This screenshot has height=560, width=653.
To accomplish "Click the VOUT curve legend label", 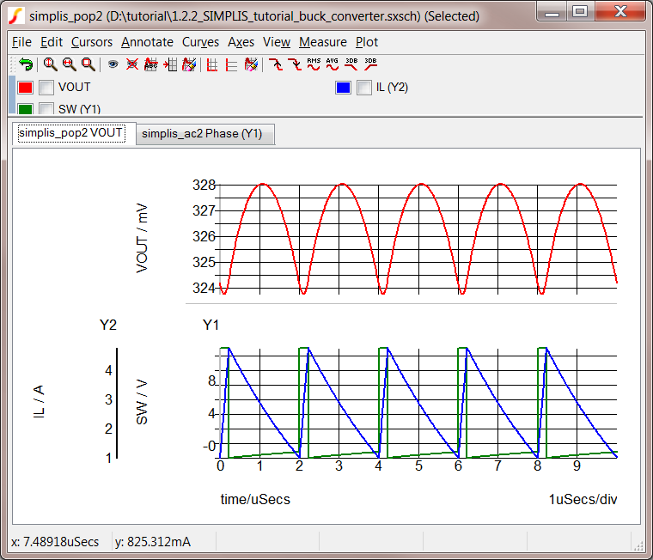I will click(74, 87).
